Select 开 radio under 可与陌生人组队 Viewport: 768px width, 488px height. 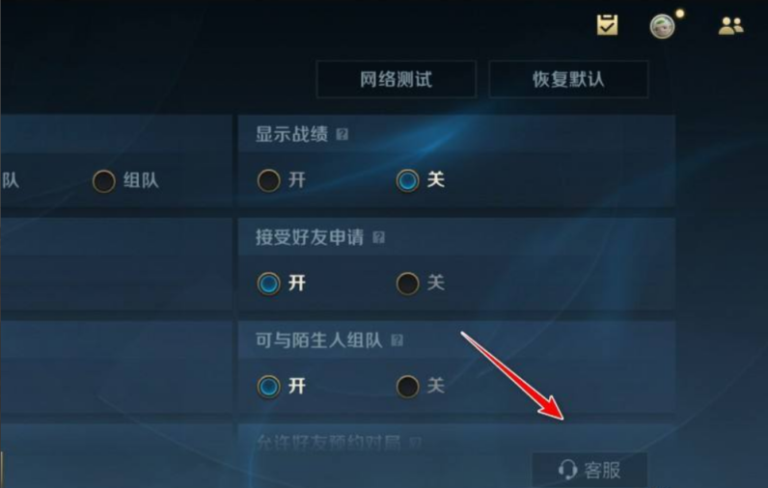pyautogui.click(x=268, y=386)
